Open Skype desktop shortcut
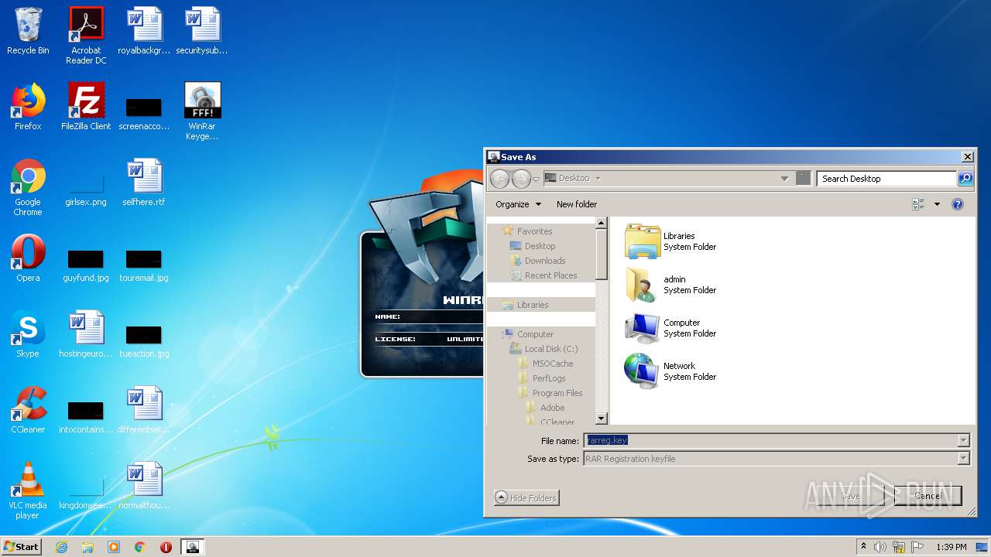Screen dimensions: 991x557 pyautogui.click(x=28, y=334)
